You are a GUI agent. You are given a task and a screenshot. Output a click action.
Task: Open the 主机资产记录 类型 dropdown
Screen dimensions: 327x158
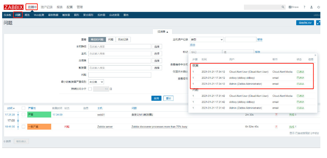[x=207, y=39]
